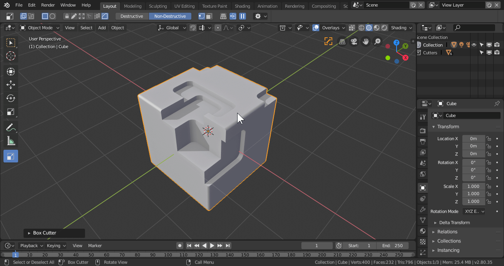Click the Destructive button
Screen dimensions: 504x266
click(132, 16)
